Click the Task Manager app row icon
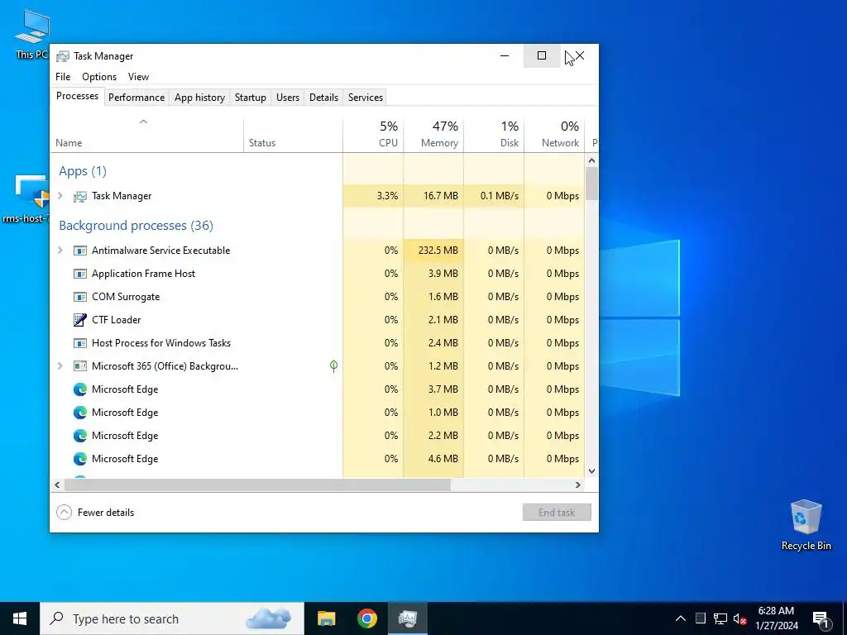847x635 pixels. click(x=80, y=196)
